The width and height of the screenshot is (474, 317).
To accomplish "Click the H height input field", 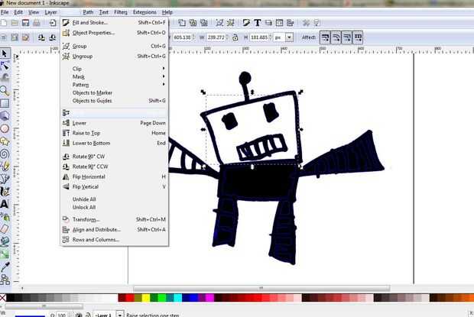I will pyautogui.click(x=259, y=37).
